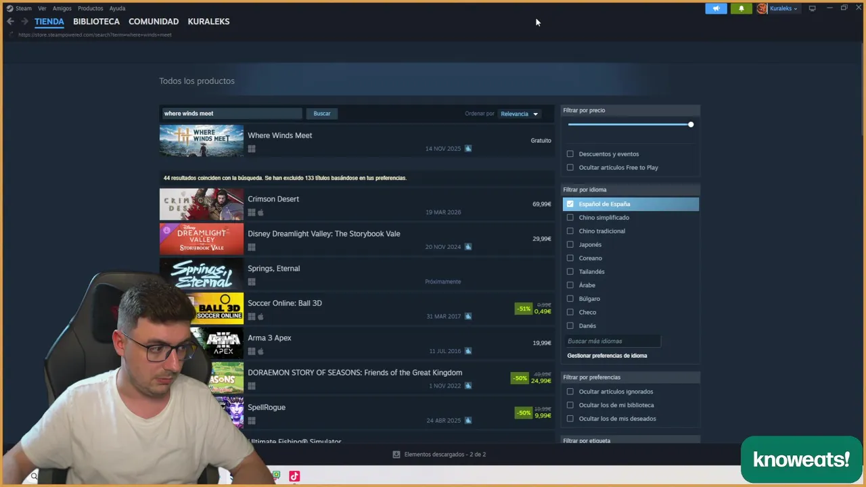This screenshot has width=866, height=487.
Task: Click the Where Winds Meet thumbnail
Action: (x=201, y=140)
